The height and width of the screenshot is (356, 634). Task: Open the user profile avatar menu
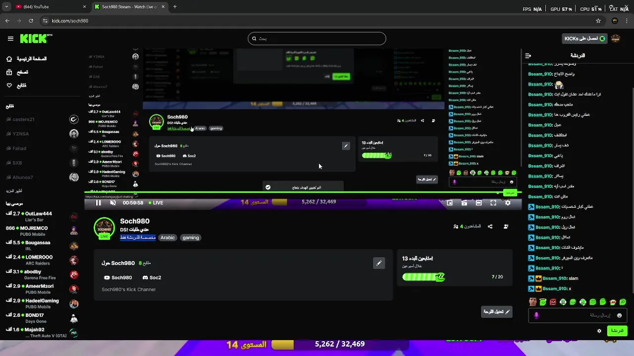616,39
